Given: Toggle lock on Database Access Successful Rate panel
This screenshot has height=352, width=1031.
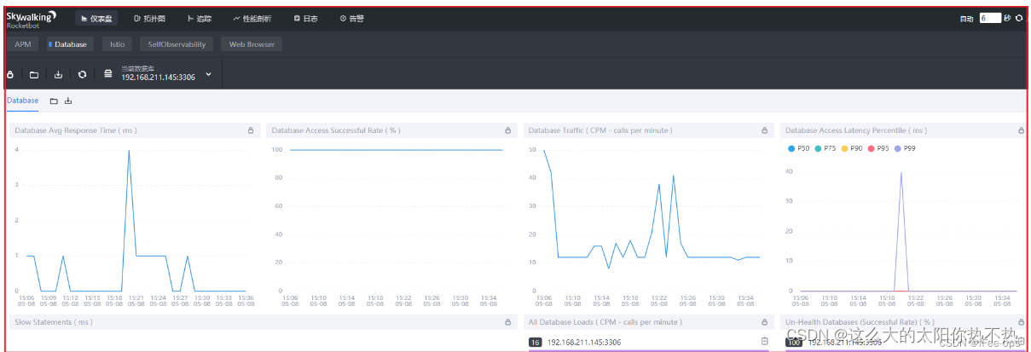Looking at the screenshot, I should click(x=507, y=130).
